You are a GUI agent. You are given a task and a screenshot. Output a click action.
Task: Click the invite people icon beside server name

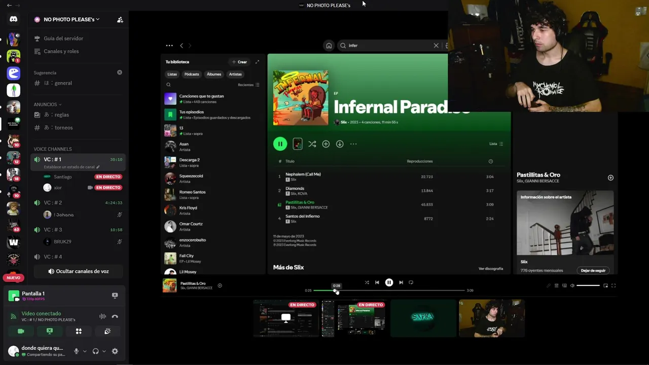(x=120, y=20)
